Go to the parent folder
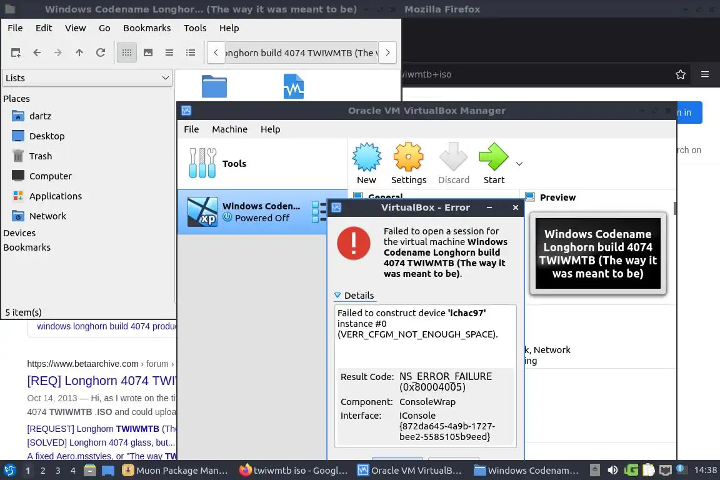720x480 pixels. (x=79, y=53)
